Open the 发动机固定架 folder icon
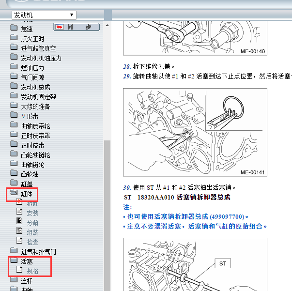 (x=14, y=95)
